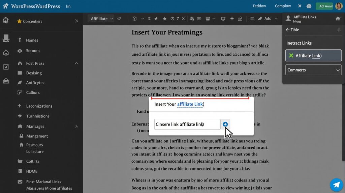
Task: Toggle the Fiext Marianal Links checkbox
Action: click(x=20, y=182)
